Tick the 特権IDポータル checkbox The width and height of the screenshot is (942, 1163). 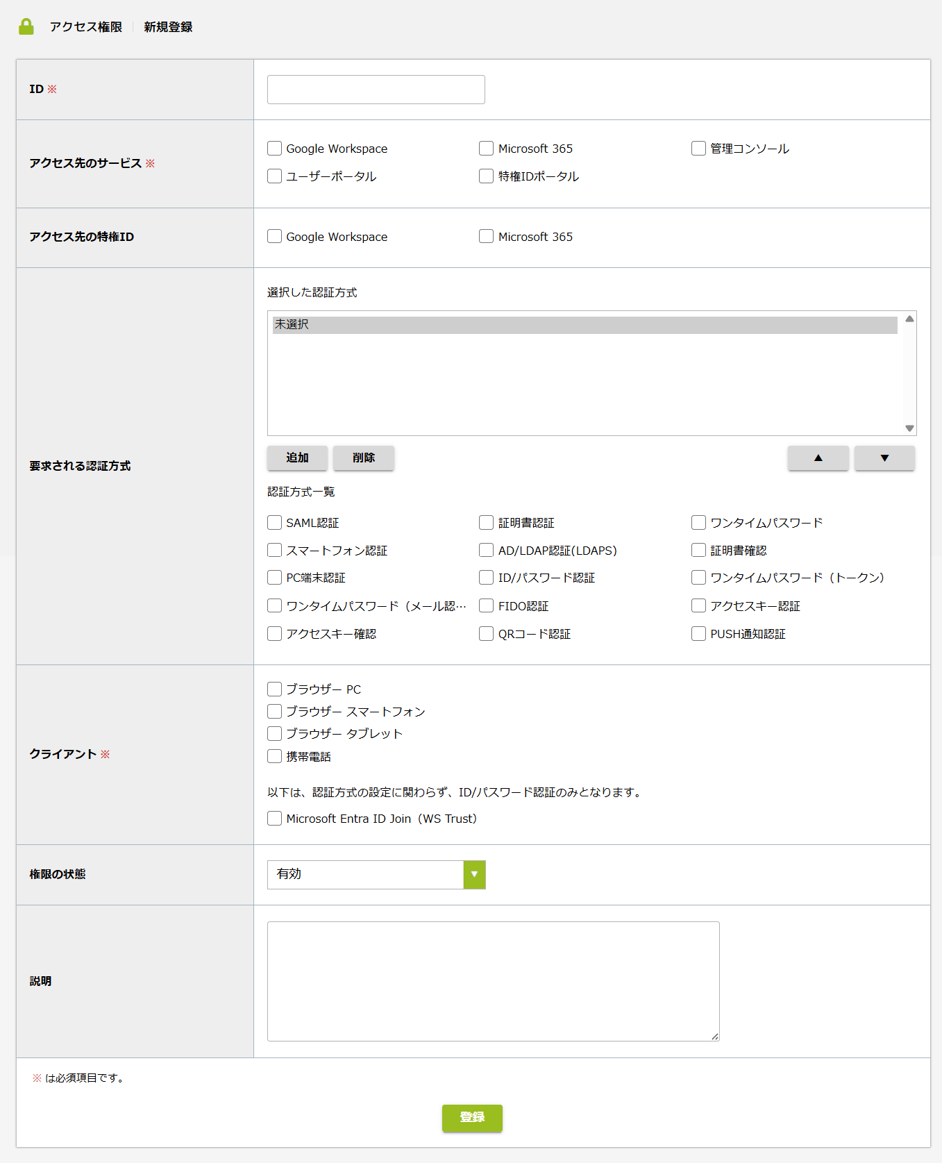coord(487,176)
